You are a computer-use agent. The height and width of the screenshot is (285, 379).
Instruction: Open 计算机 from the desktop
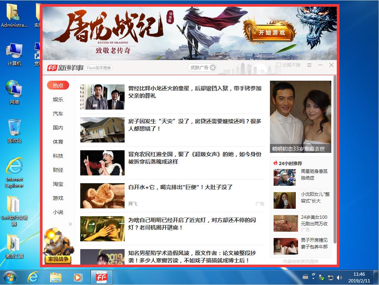tap(14, 50)
